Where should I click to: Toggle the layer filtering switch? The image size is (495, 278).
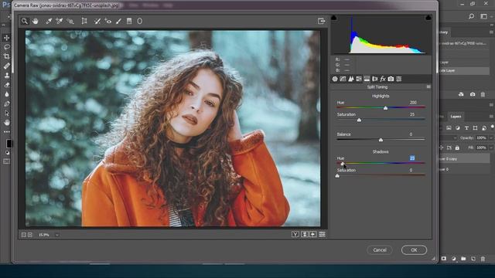493,127
